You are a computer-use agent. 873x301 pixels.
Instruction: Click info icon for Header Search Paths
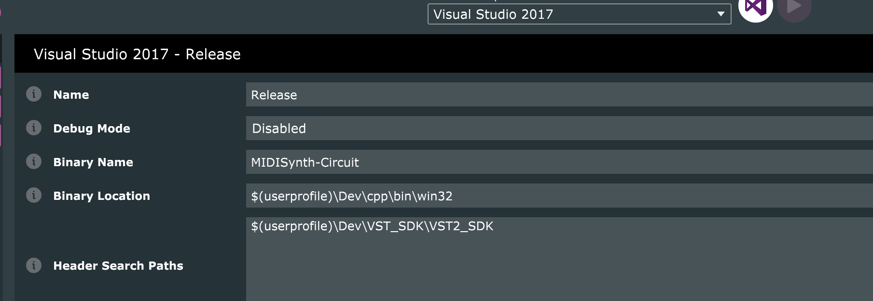[33, 265]
